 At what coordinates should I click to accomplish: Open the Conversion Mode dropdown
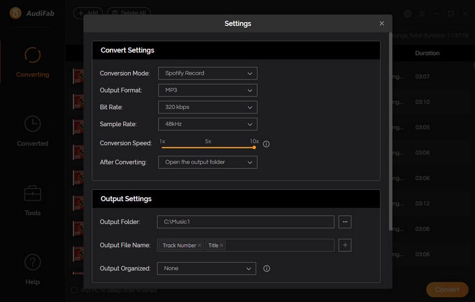click(208, 73)
